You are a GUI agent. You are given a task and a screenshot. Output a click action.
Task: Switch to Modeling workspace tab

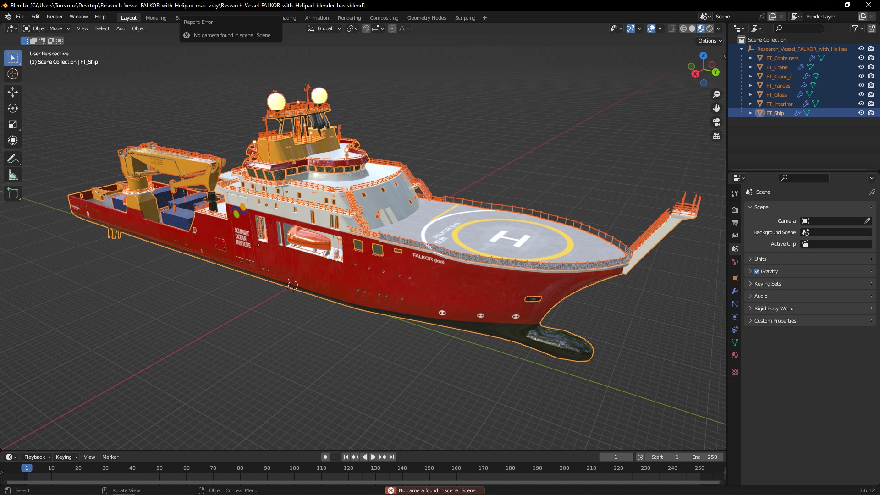(156, 18)
